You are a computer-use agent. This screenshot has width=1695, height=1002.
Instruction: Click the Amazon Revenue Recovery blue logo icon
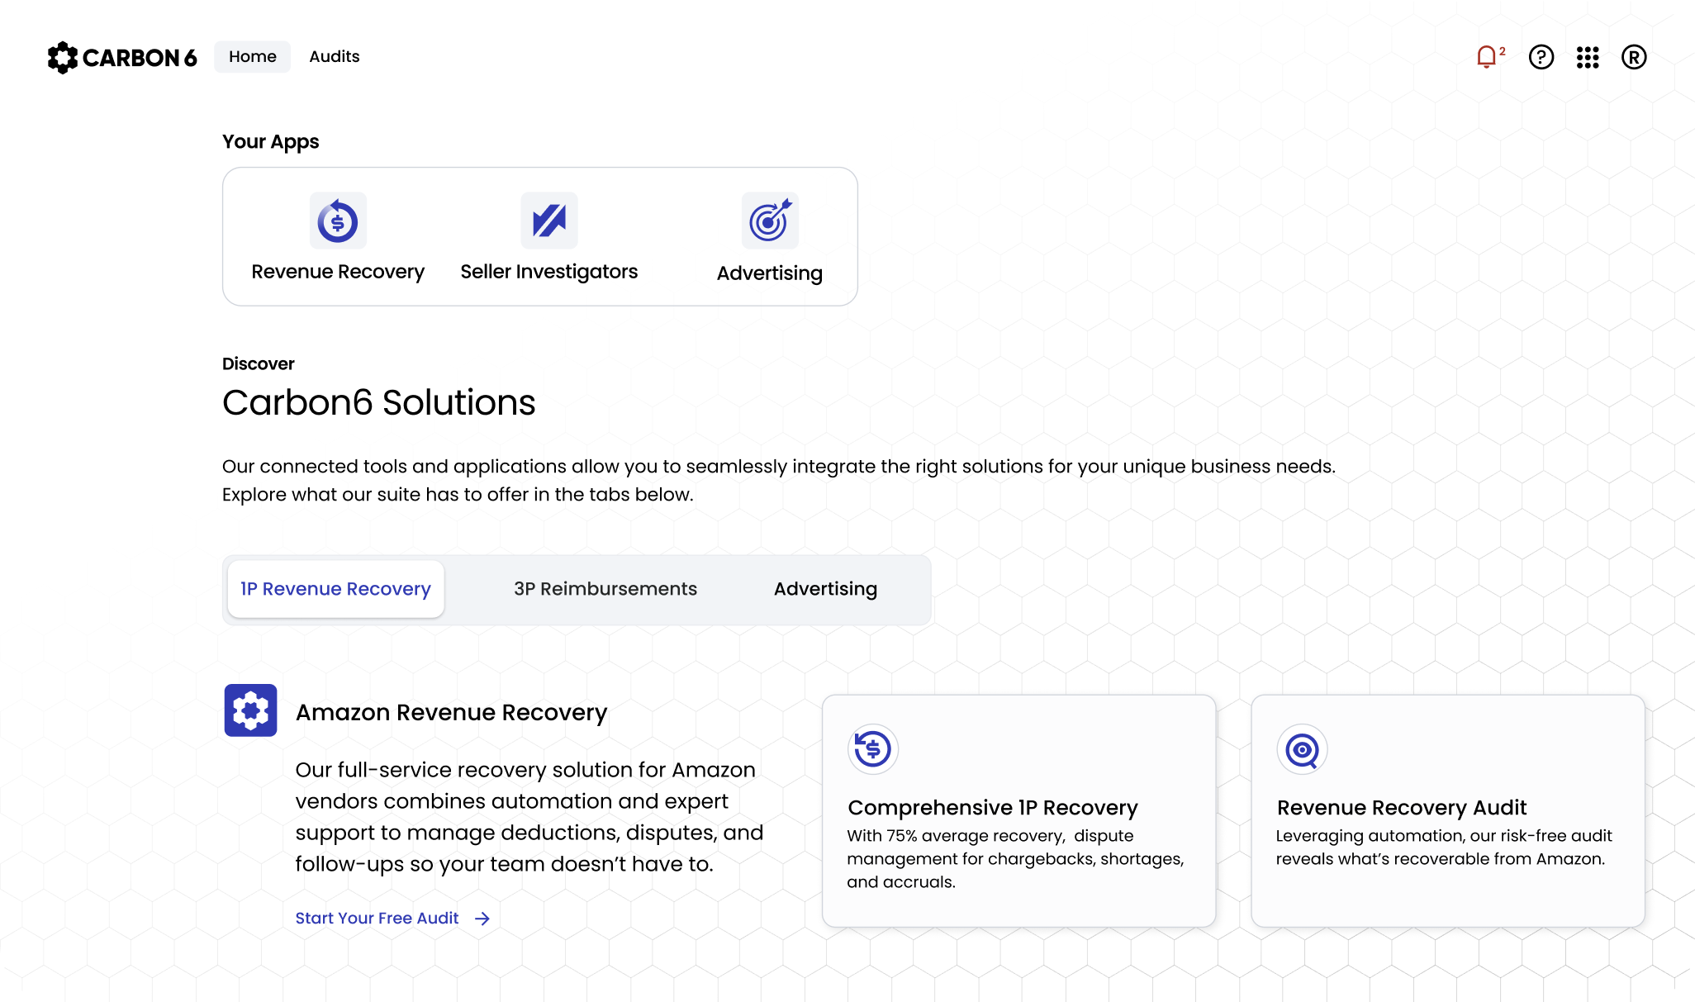250,710
